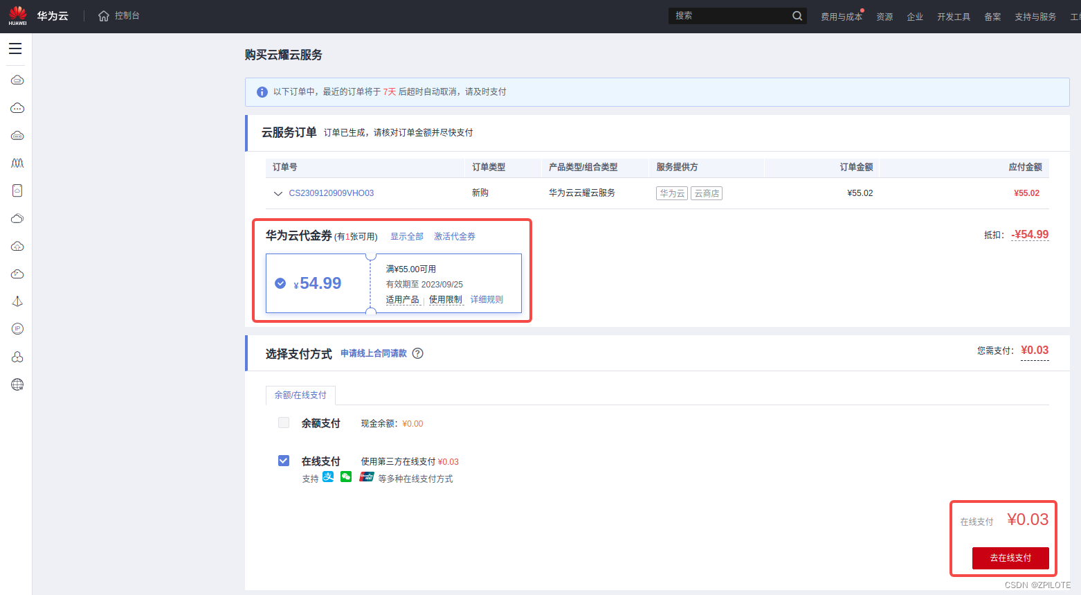Click the UnionPay icon

[x=367, y=477]
